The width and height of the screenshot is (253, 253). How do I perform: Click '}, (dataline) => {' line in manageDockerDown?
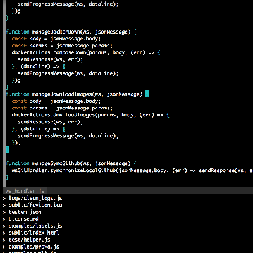coord(39,66)
